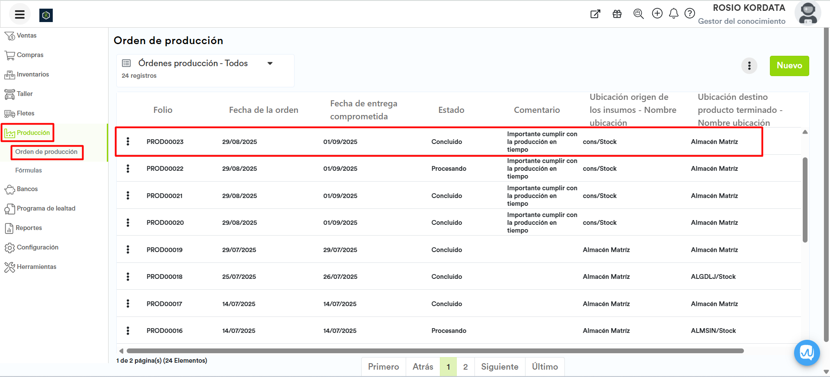The height and width of the screenshot is (377, 830).
Task: Open the Inventarios sidebar menu
Action: point(33,74)
